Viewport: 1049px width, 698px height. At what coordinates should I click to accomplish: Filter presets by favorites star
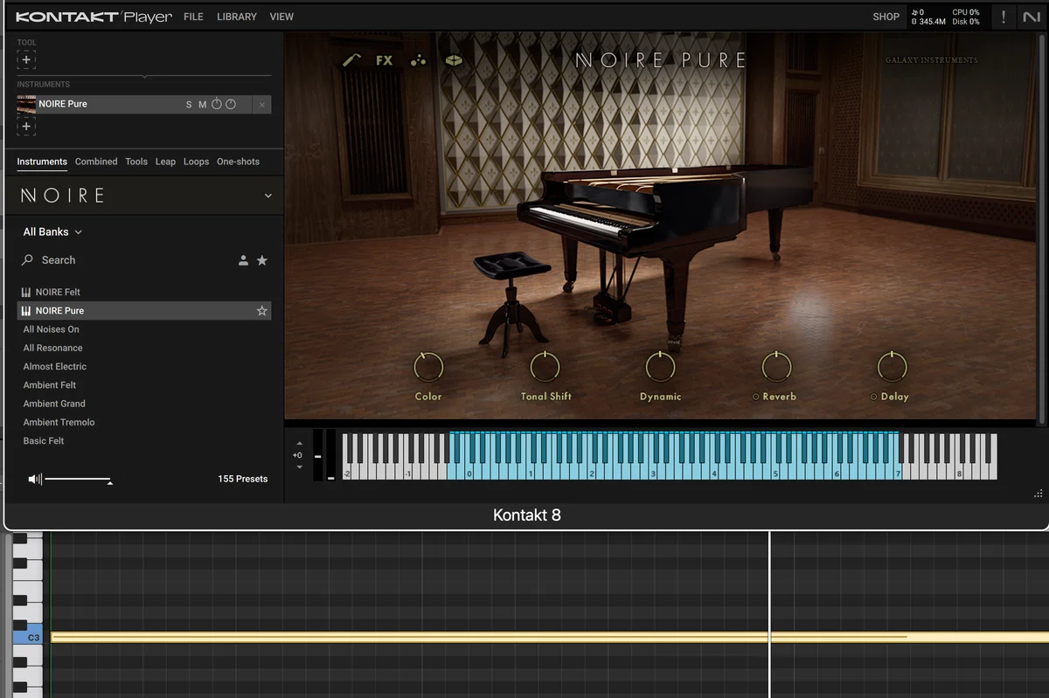[262, 260]
